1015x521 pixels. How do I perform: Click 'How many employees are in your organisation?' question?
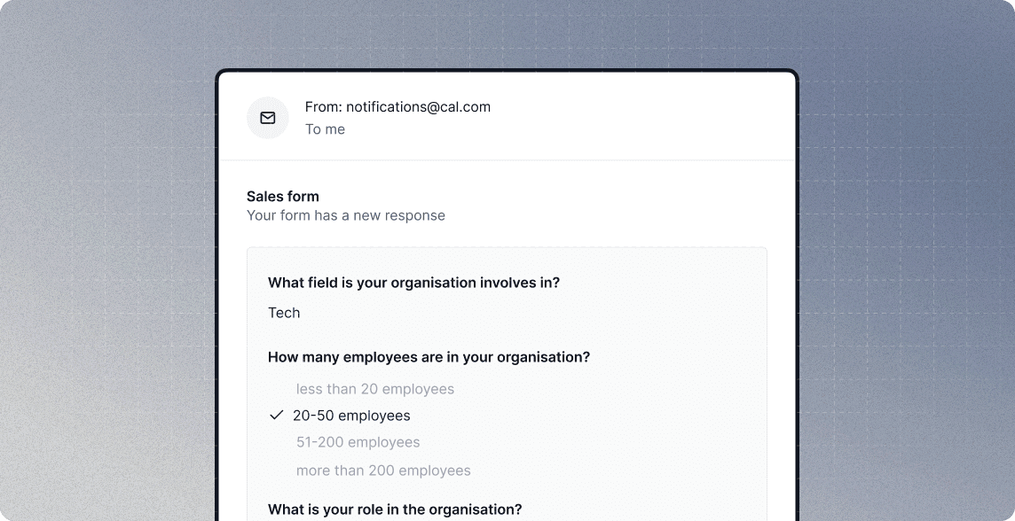click(429, 357)
